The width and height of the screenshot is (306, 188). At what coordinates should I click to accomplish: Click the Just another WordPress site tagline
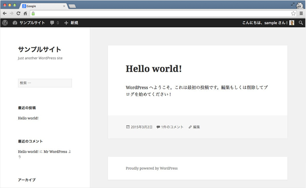tap(40, 58)
